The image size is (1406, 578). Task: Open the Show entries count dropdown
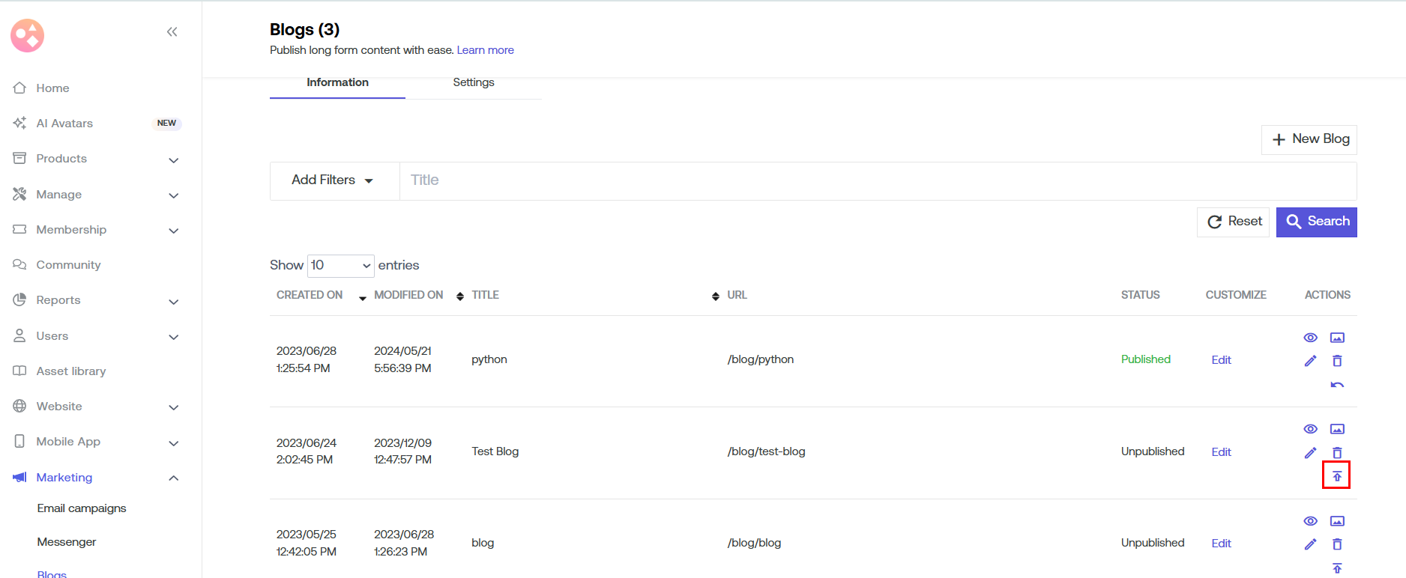tap(340, 266)
